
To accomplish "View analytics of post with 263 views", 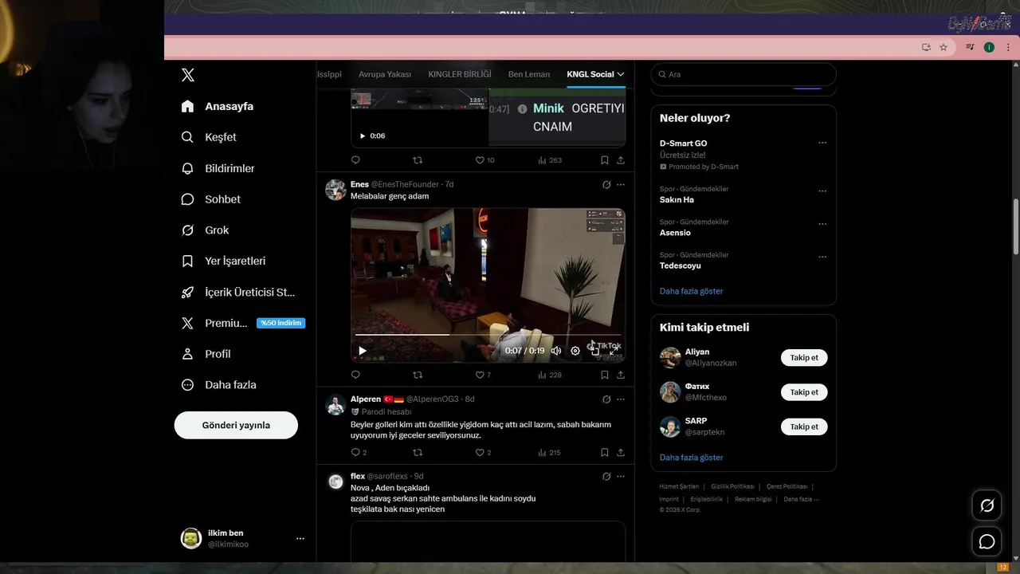I will click(x=550, y=160).
